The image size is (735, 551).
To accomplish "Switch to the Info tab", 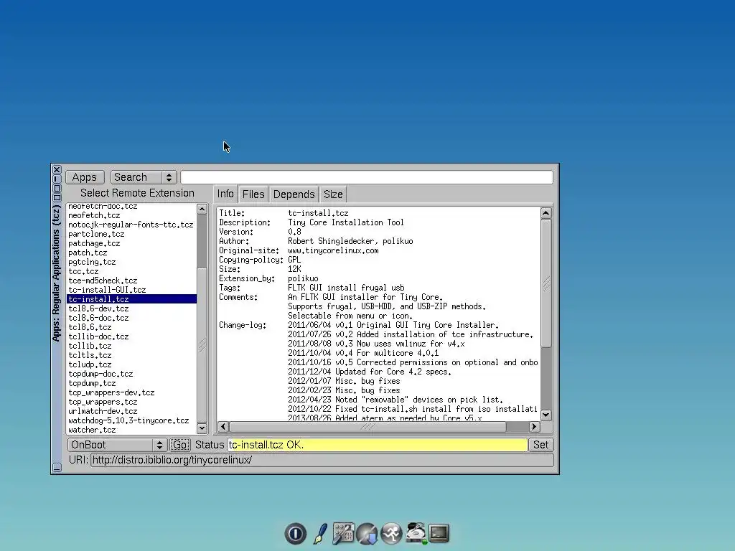I will [x=225, y=194].
